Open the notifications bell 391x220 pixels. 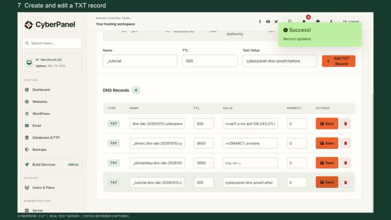[x=304, y=21]
